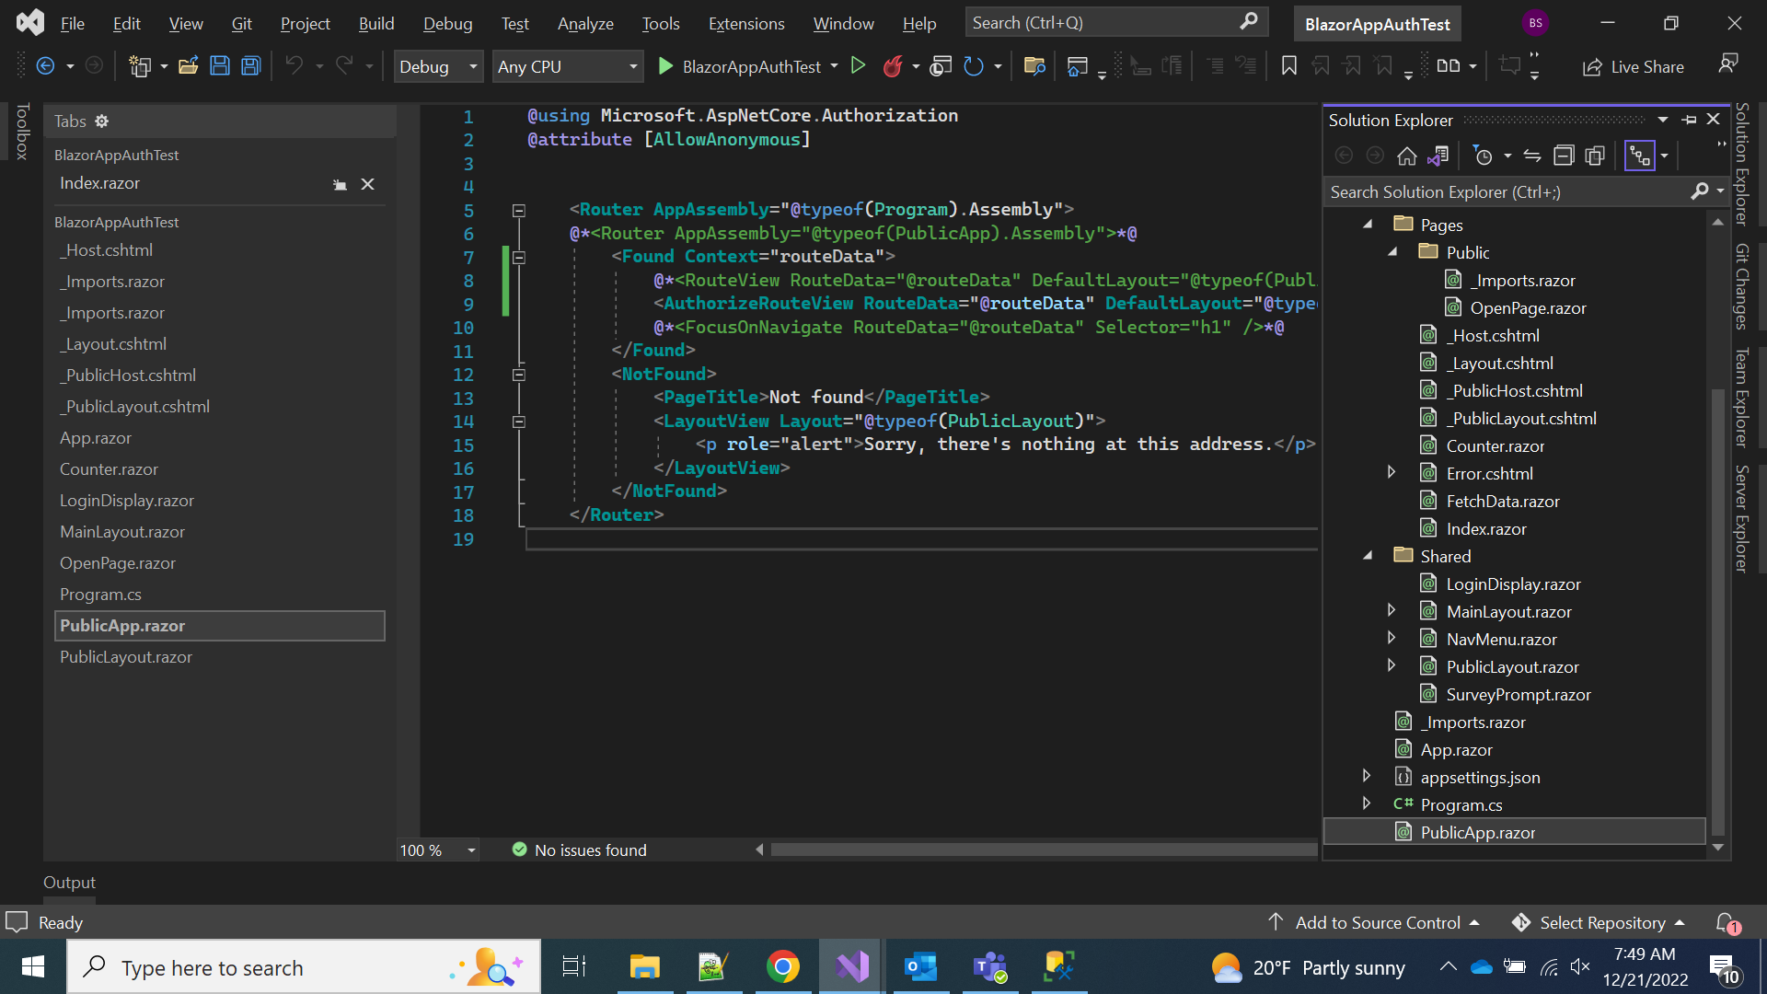
Task: Open Microsoft Teams from the taskbar
Action: [990, 966]
